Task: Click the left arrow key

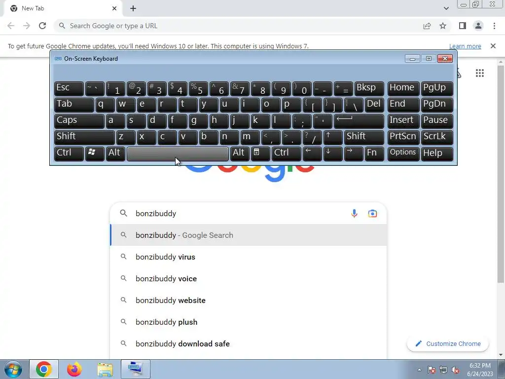Action: coord(312,154)
